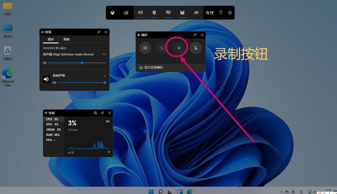Pin the Audio widget

99,32
